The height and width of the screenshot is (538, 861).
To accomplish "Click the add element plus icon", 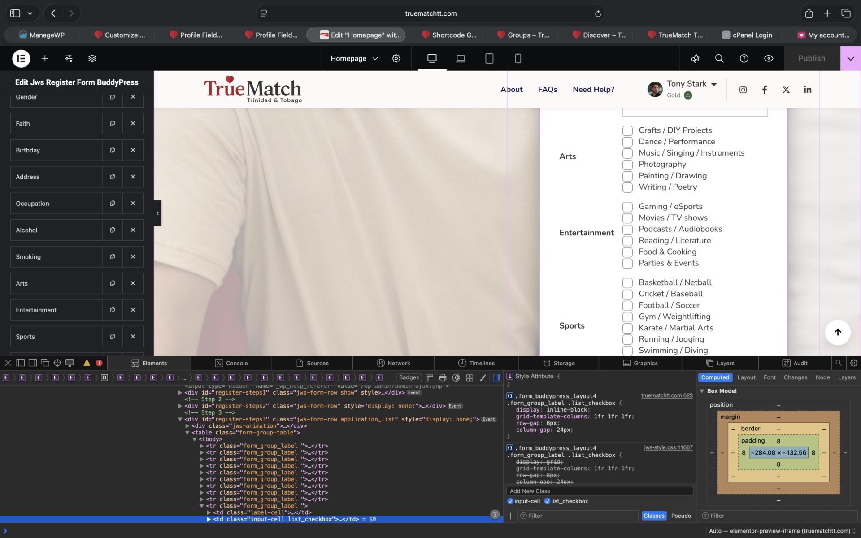I will 45,58.
